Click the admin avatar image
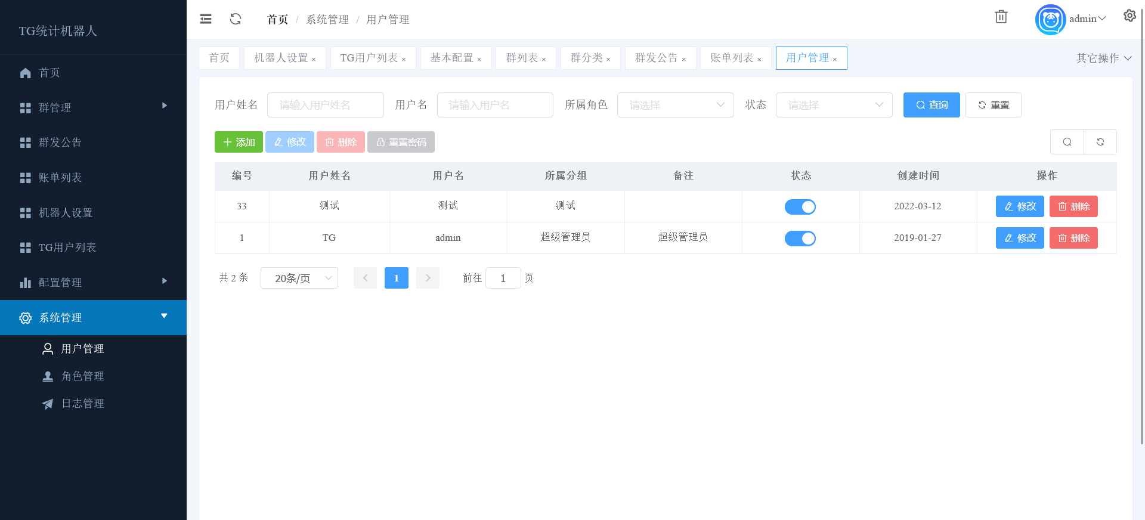The width and height of the screenshot is (1145, 520). click(1050, 20)
